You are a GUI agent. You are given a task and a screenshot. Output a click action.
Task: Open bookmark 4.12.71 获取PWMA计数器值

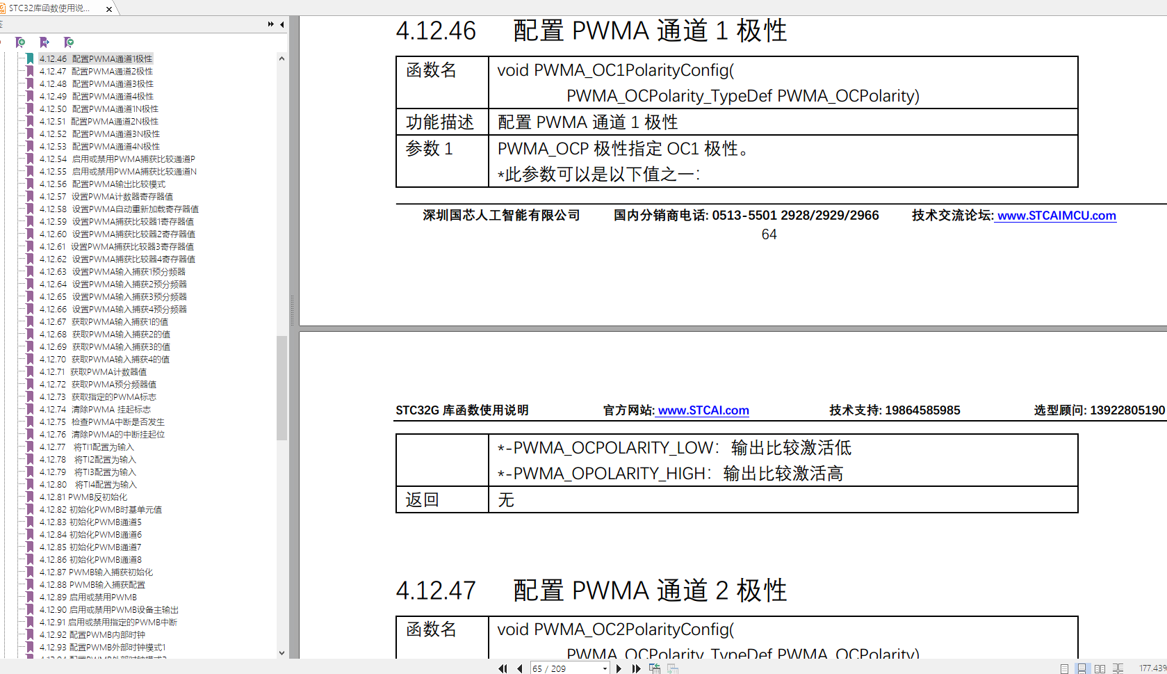pos(93,372)
